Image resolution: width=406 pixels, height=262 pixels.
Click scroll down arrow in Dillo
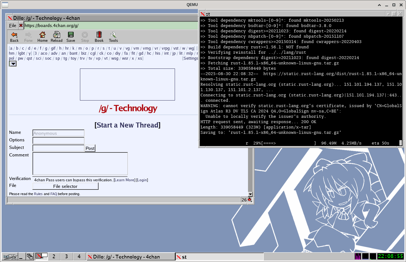coord(250,194)
